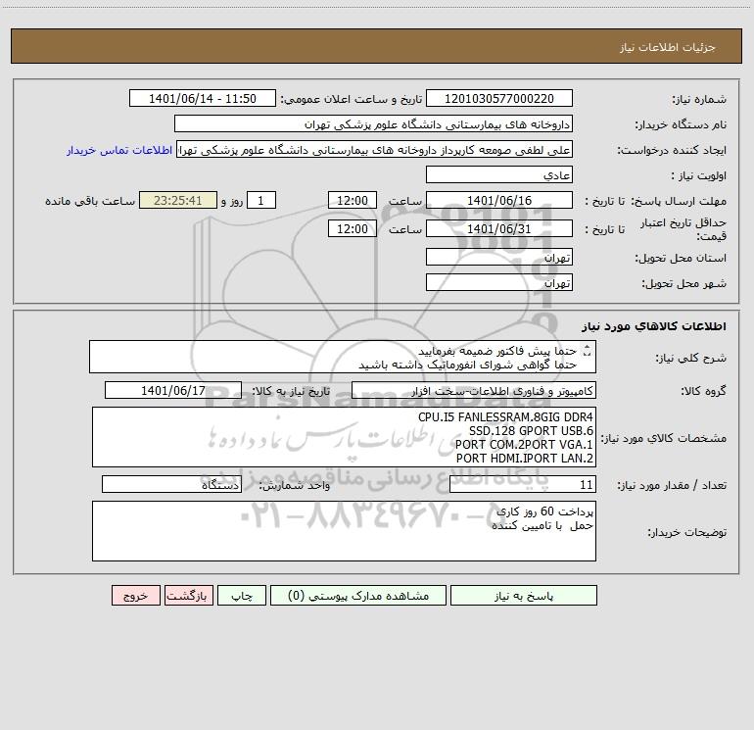The height and width of the screenshot is (730, 754).
Task: Click the استان محل تحویل field تهران
Action: [499, 257]
